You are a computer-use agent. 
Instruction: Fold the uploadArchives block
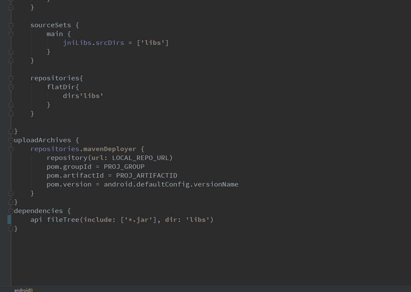tap(11, 140)
